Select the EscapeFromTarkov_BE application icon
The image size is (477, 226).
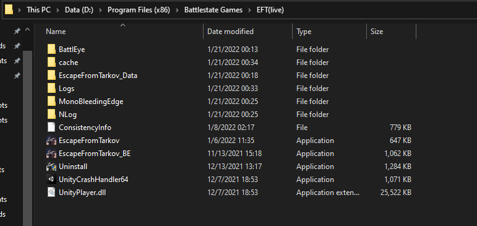51,154
